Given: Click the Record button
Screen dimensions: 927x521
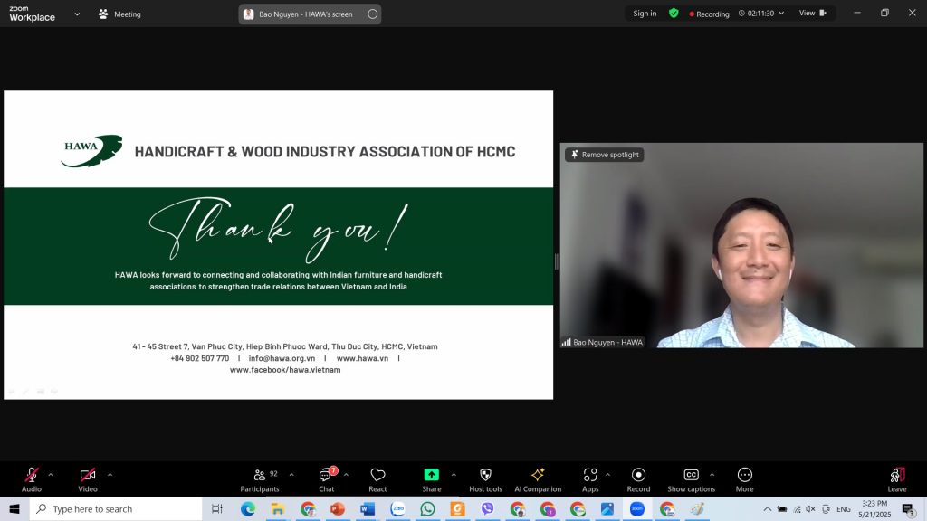Looking at the screenshot, I should point(638,479).
